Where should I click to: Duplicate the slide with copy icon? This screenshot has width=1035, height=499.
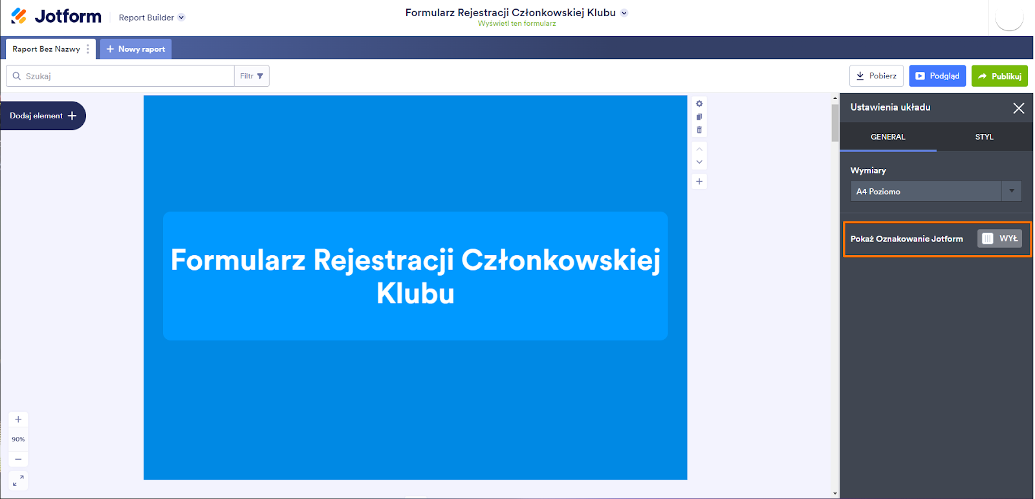(x=699, y=117)
